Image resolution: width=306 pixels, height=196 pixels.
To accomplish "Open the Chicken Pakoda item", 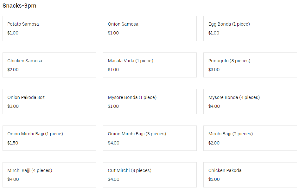I will click(250, 175).
